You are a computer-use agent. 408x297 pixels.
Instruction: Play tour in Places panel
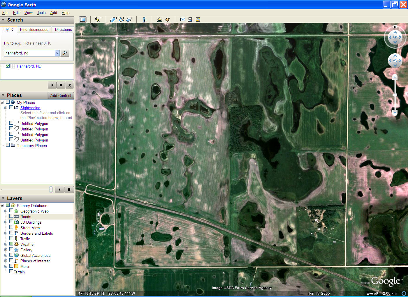[x=60, y=190]
